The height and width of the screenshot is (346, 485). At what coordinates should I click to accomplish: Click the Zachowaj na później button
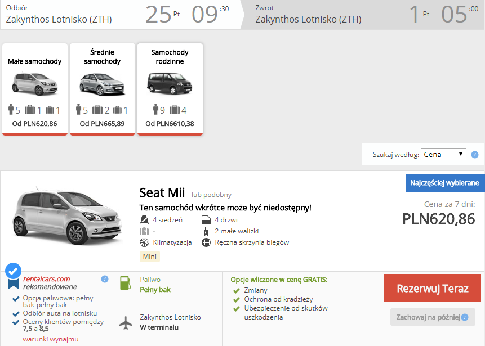pyautogui.click(x=433, y=317)
